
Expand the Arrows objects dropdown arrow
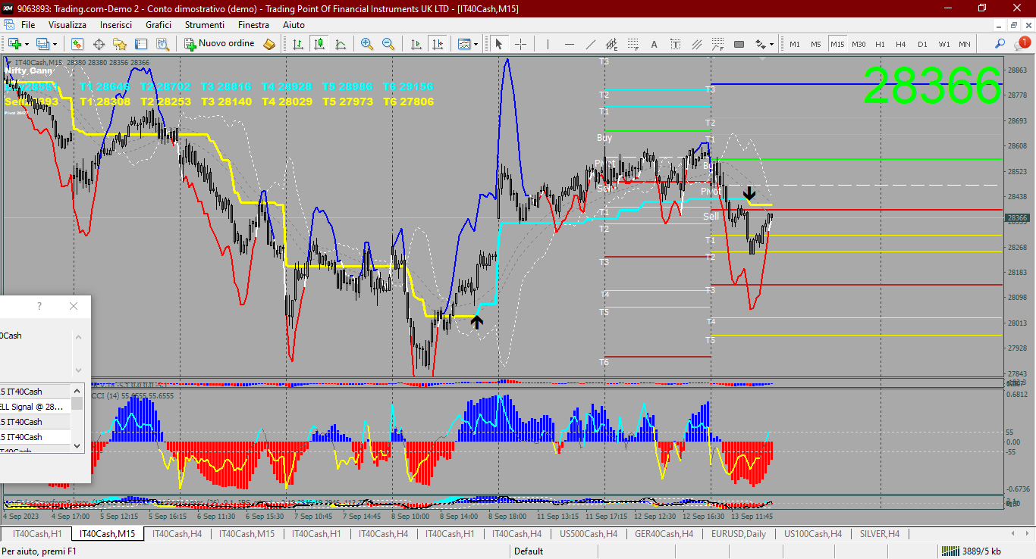pos(771,44)
